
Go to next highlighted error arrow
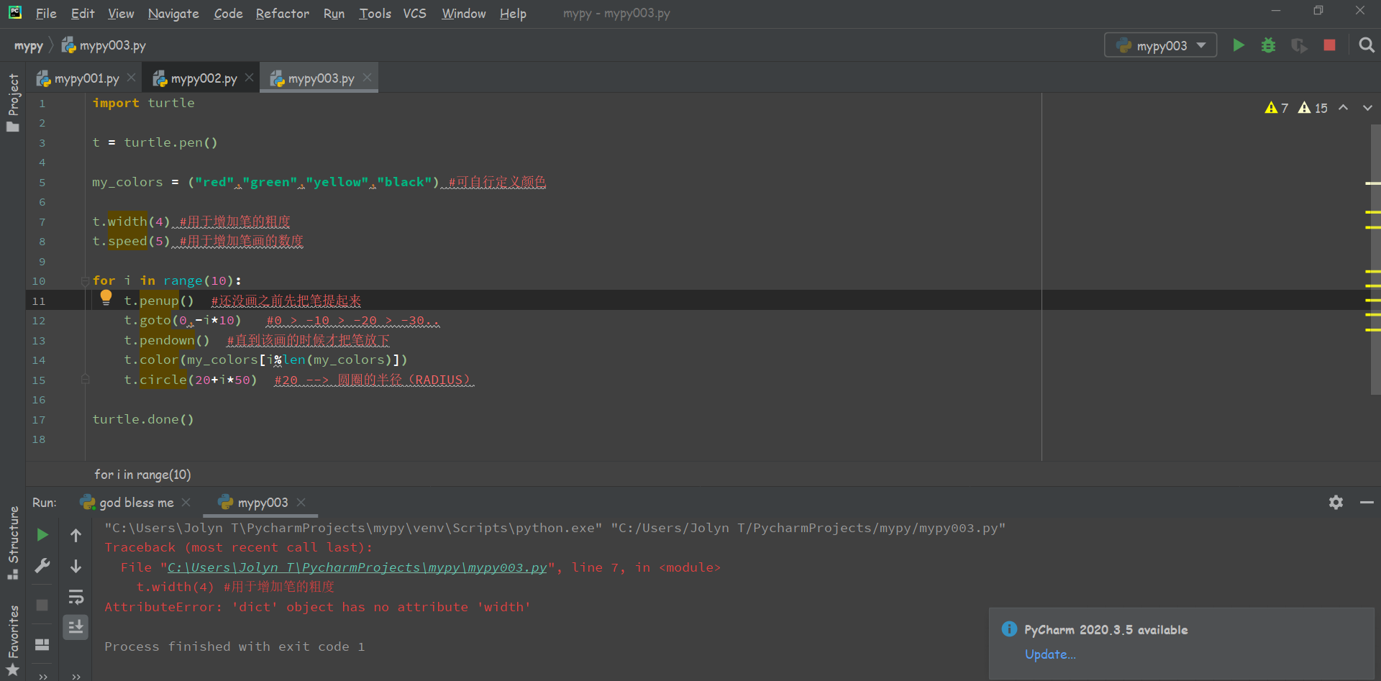pos(1367,108)
